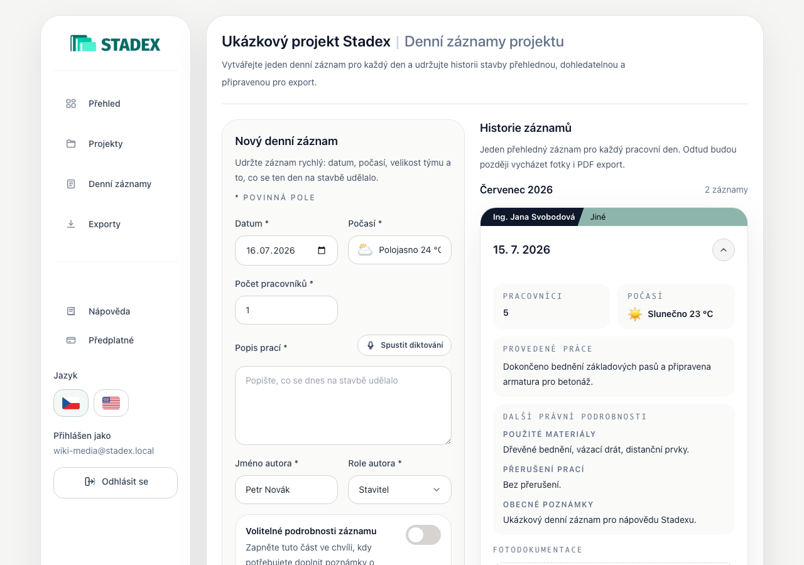Click the Popis prací text area
Viewport: 804px width, 565px height.
343,406
